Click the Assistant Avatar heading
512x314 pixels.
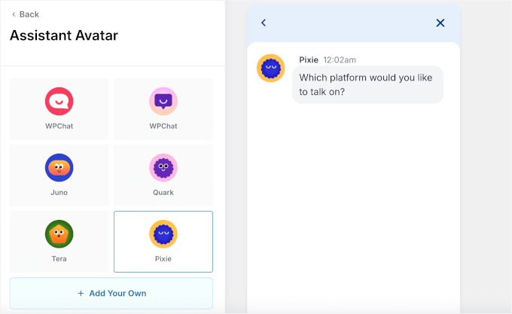[x=64, y=35]
